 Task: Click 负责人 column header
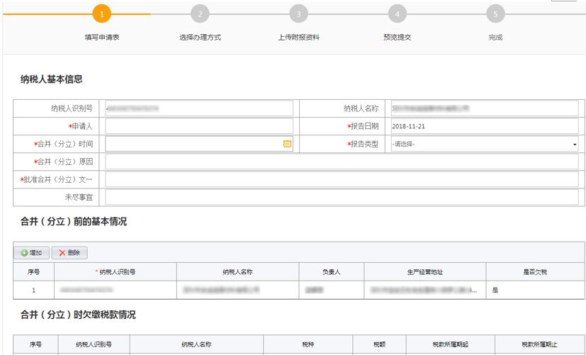[332, 272]
